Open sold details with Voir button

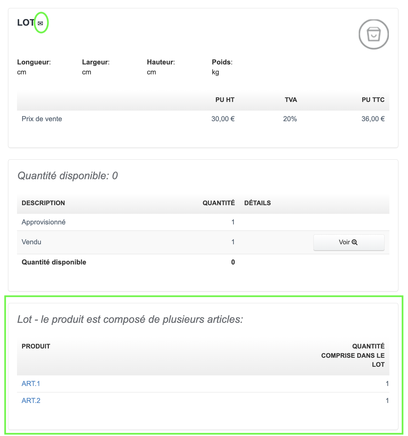[348, 242]
